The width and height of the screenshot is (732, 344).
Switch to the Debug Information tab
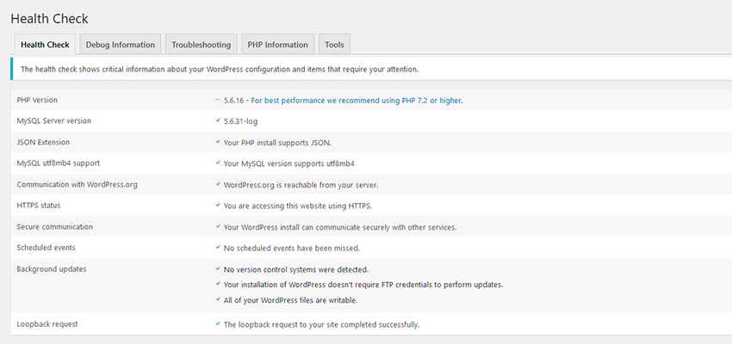click(x=121, y=45)
